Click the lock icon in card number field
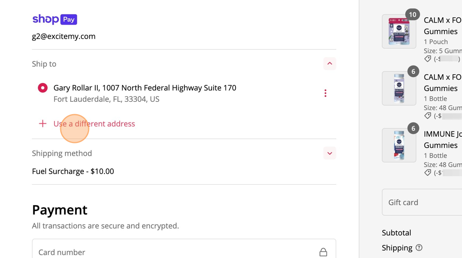This screenshot has width=462, height=258. pos(323,252)
